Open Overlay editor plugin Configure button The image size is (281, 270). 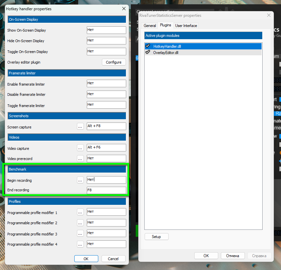click(x=114, y=62)
